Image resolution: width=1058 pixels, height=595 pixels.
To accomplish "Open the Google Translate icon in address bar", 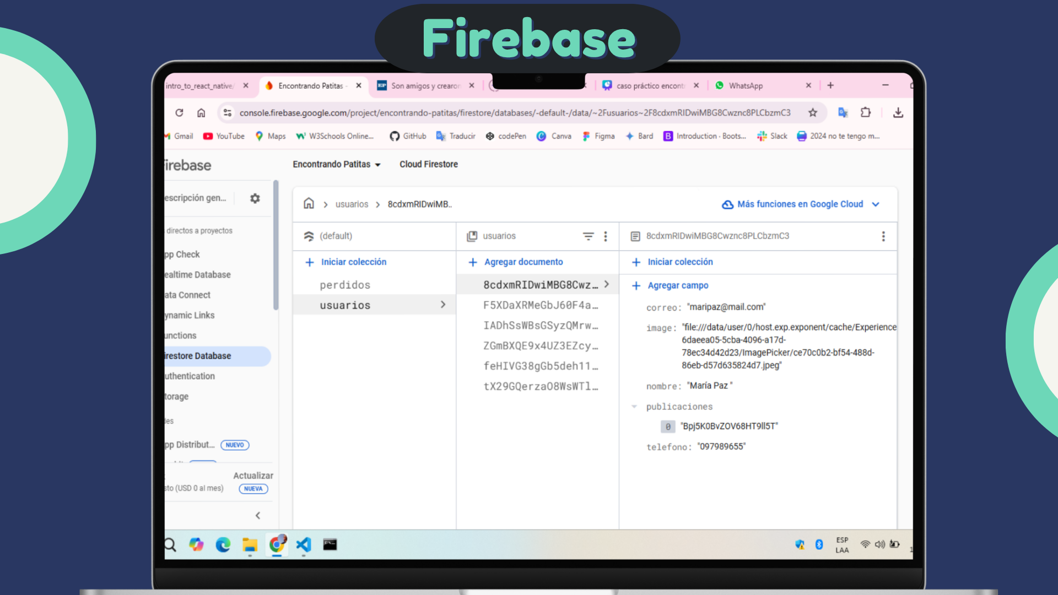I will (843, 113).
